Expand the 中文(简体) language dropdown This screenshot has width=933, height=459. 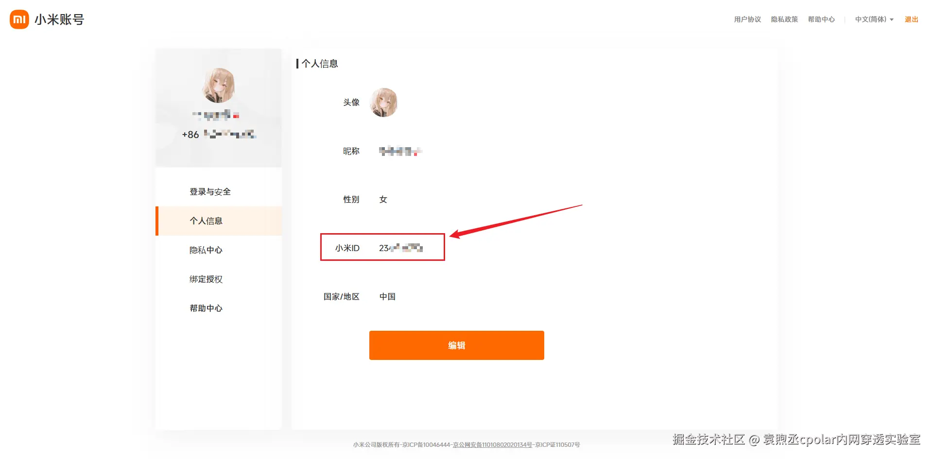pos(874,19)
